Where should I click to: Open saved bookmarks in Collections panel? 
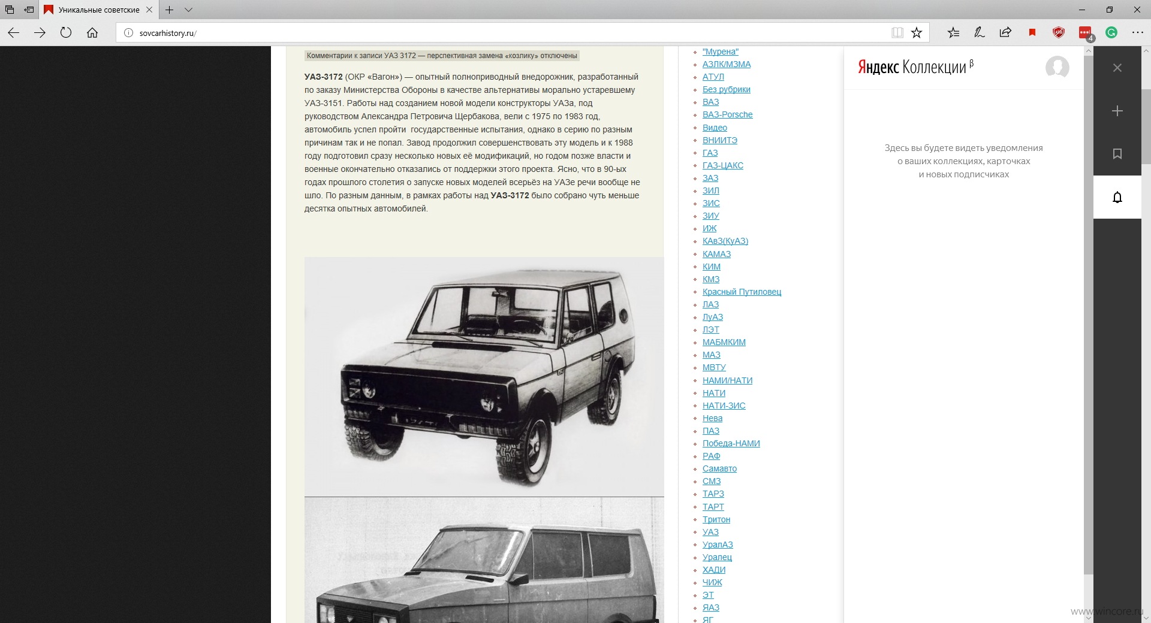click(x=1117, y=154)
